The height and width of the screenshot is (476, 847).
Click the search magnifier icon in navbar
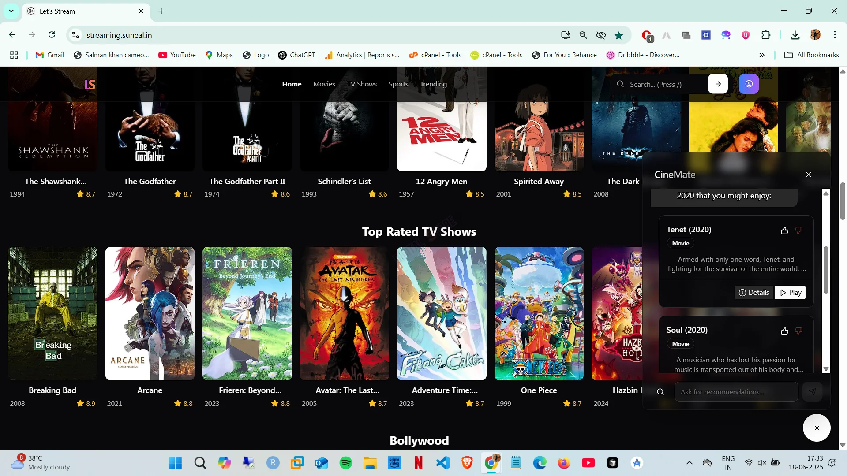(620, 84)
